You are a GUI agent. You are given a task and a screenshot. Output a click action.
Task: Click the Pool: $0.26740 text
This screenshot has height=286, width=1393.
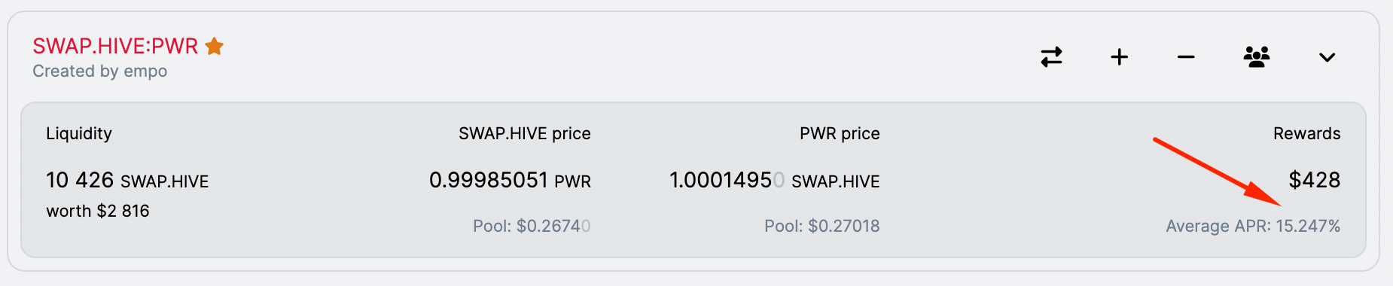[x=532, y=226]
